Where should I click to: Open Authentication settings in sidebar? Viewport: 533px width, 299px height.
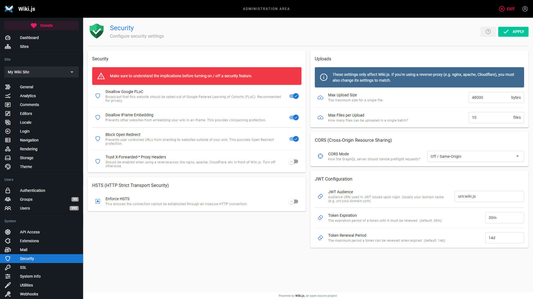32,190
